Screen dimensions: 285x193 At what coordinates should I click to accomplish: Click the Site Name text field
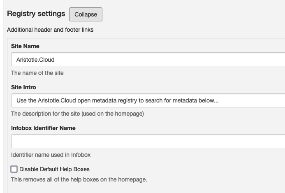(x=148, y=59)
